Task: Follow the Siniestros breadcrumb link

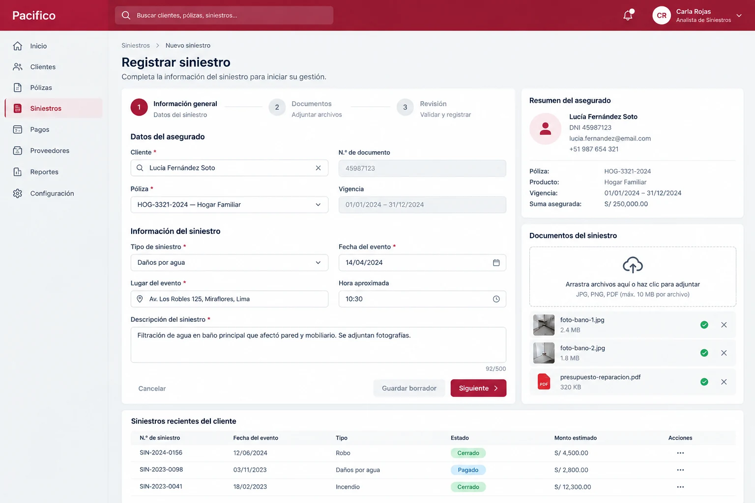Action: (136, 46)
